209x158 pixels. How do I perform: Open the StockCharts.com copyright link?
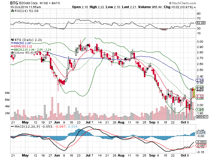tap(183, 3)
